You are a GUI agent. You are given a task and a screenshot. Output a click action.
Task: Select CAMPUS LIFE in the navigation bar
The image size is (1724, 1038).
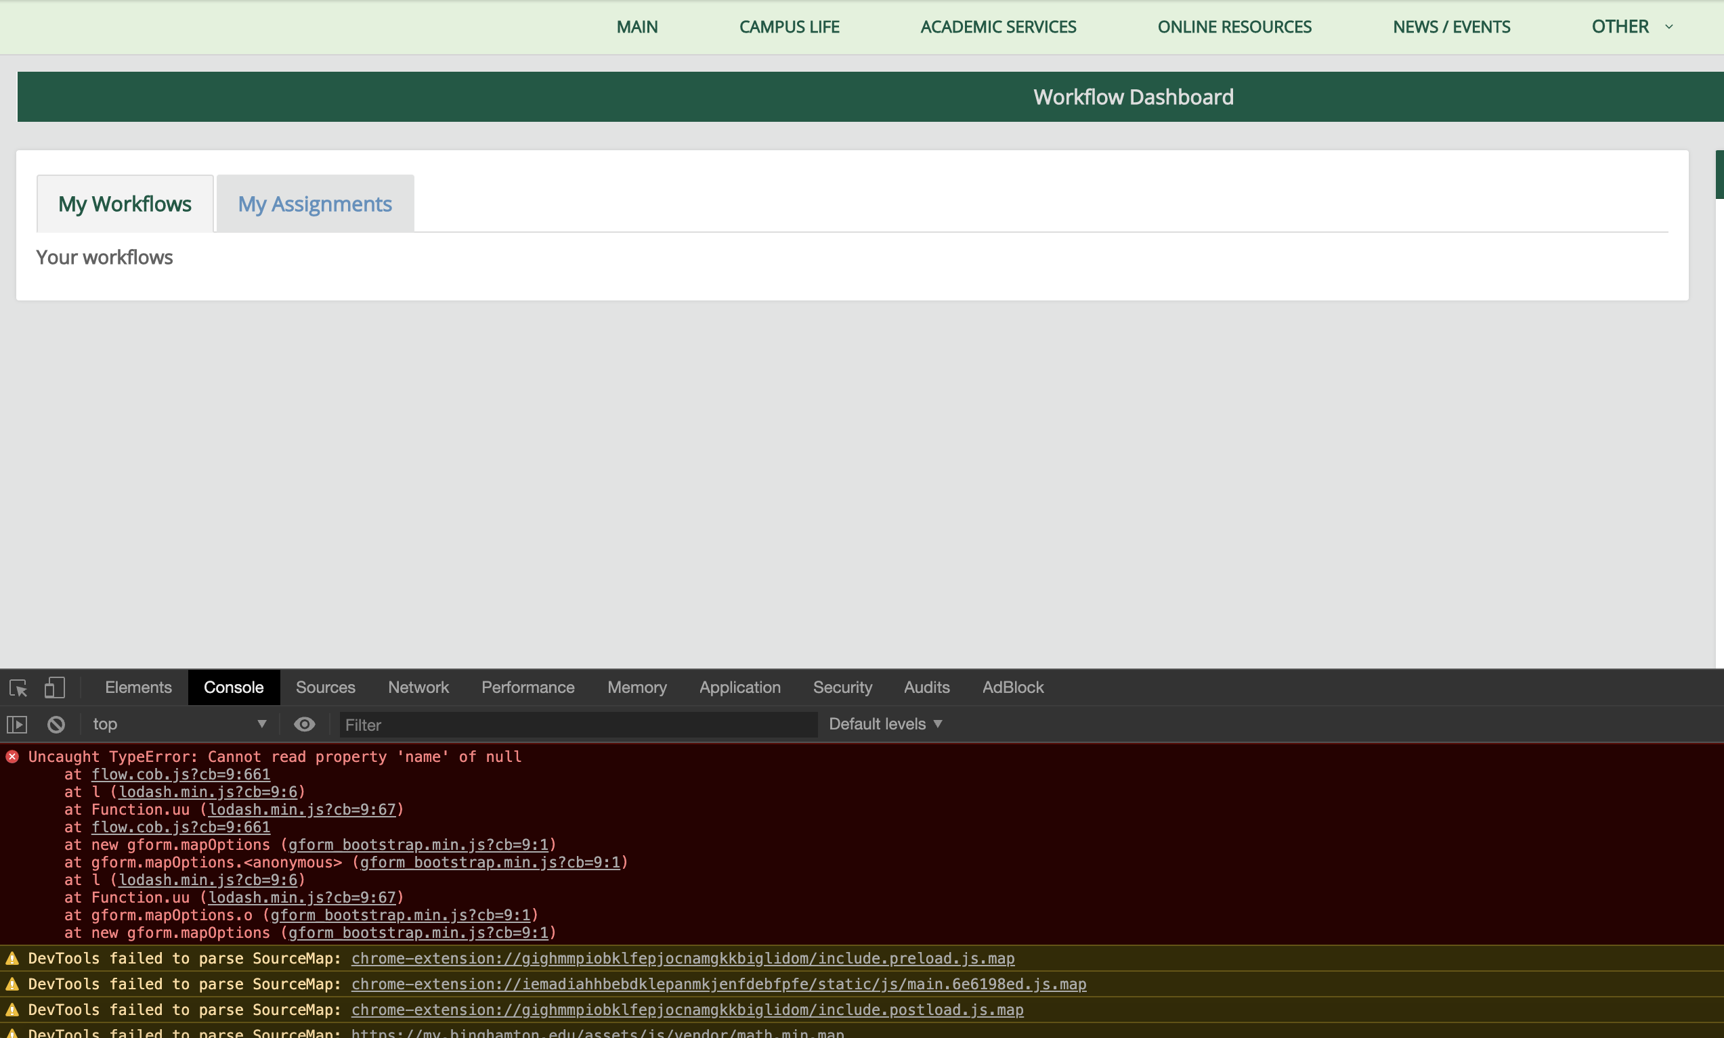click(x=790, y=26)
